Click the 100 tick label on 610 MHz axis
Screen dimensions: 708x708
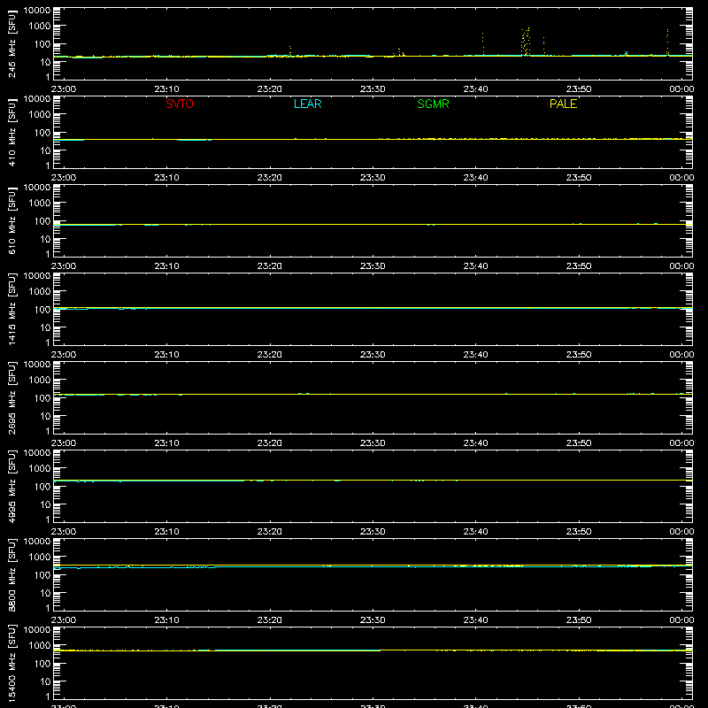pos(42,221)
